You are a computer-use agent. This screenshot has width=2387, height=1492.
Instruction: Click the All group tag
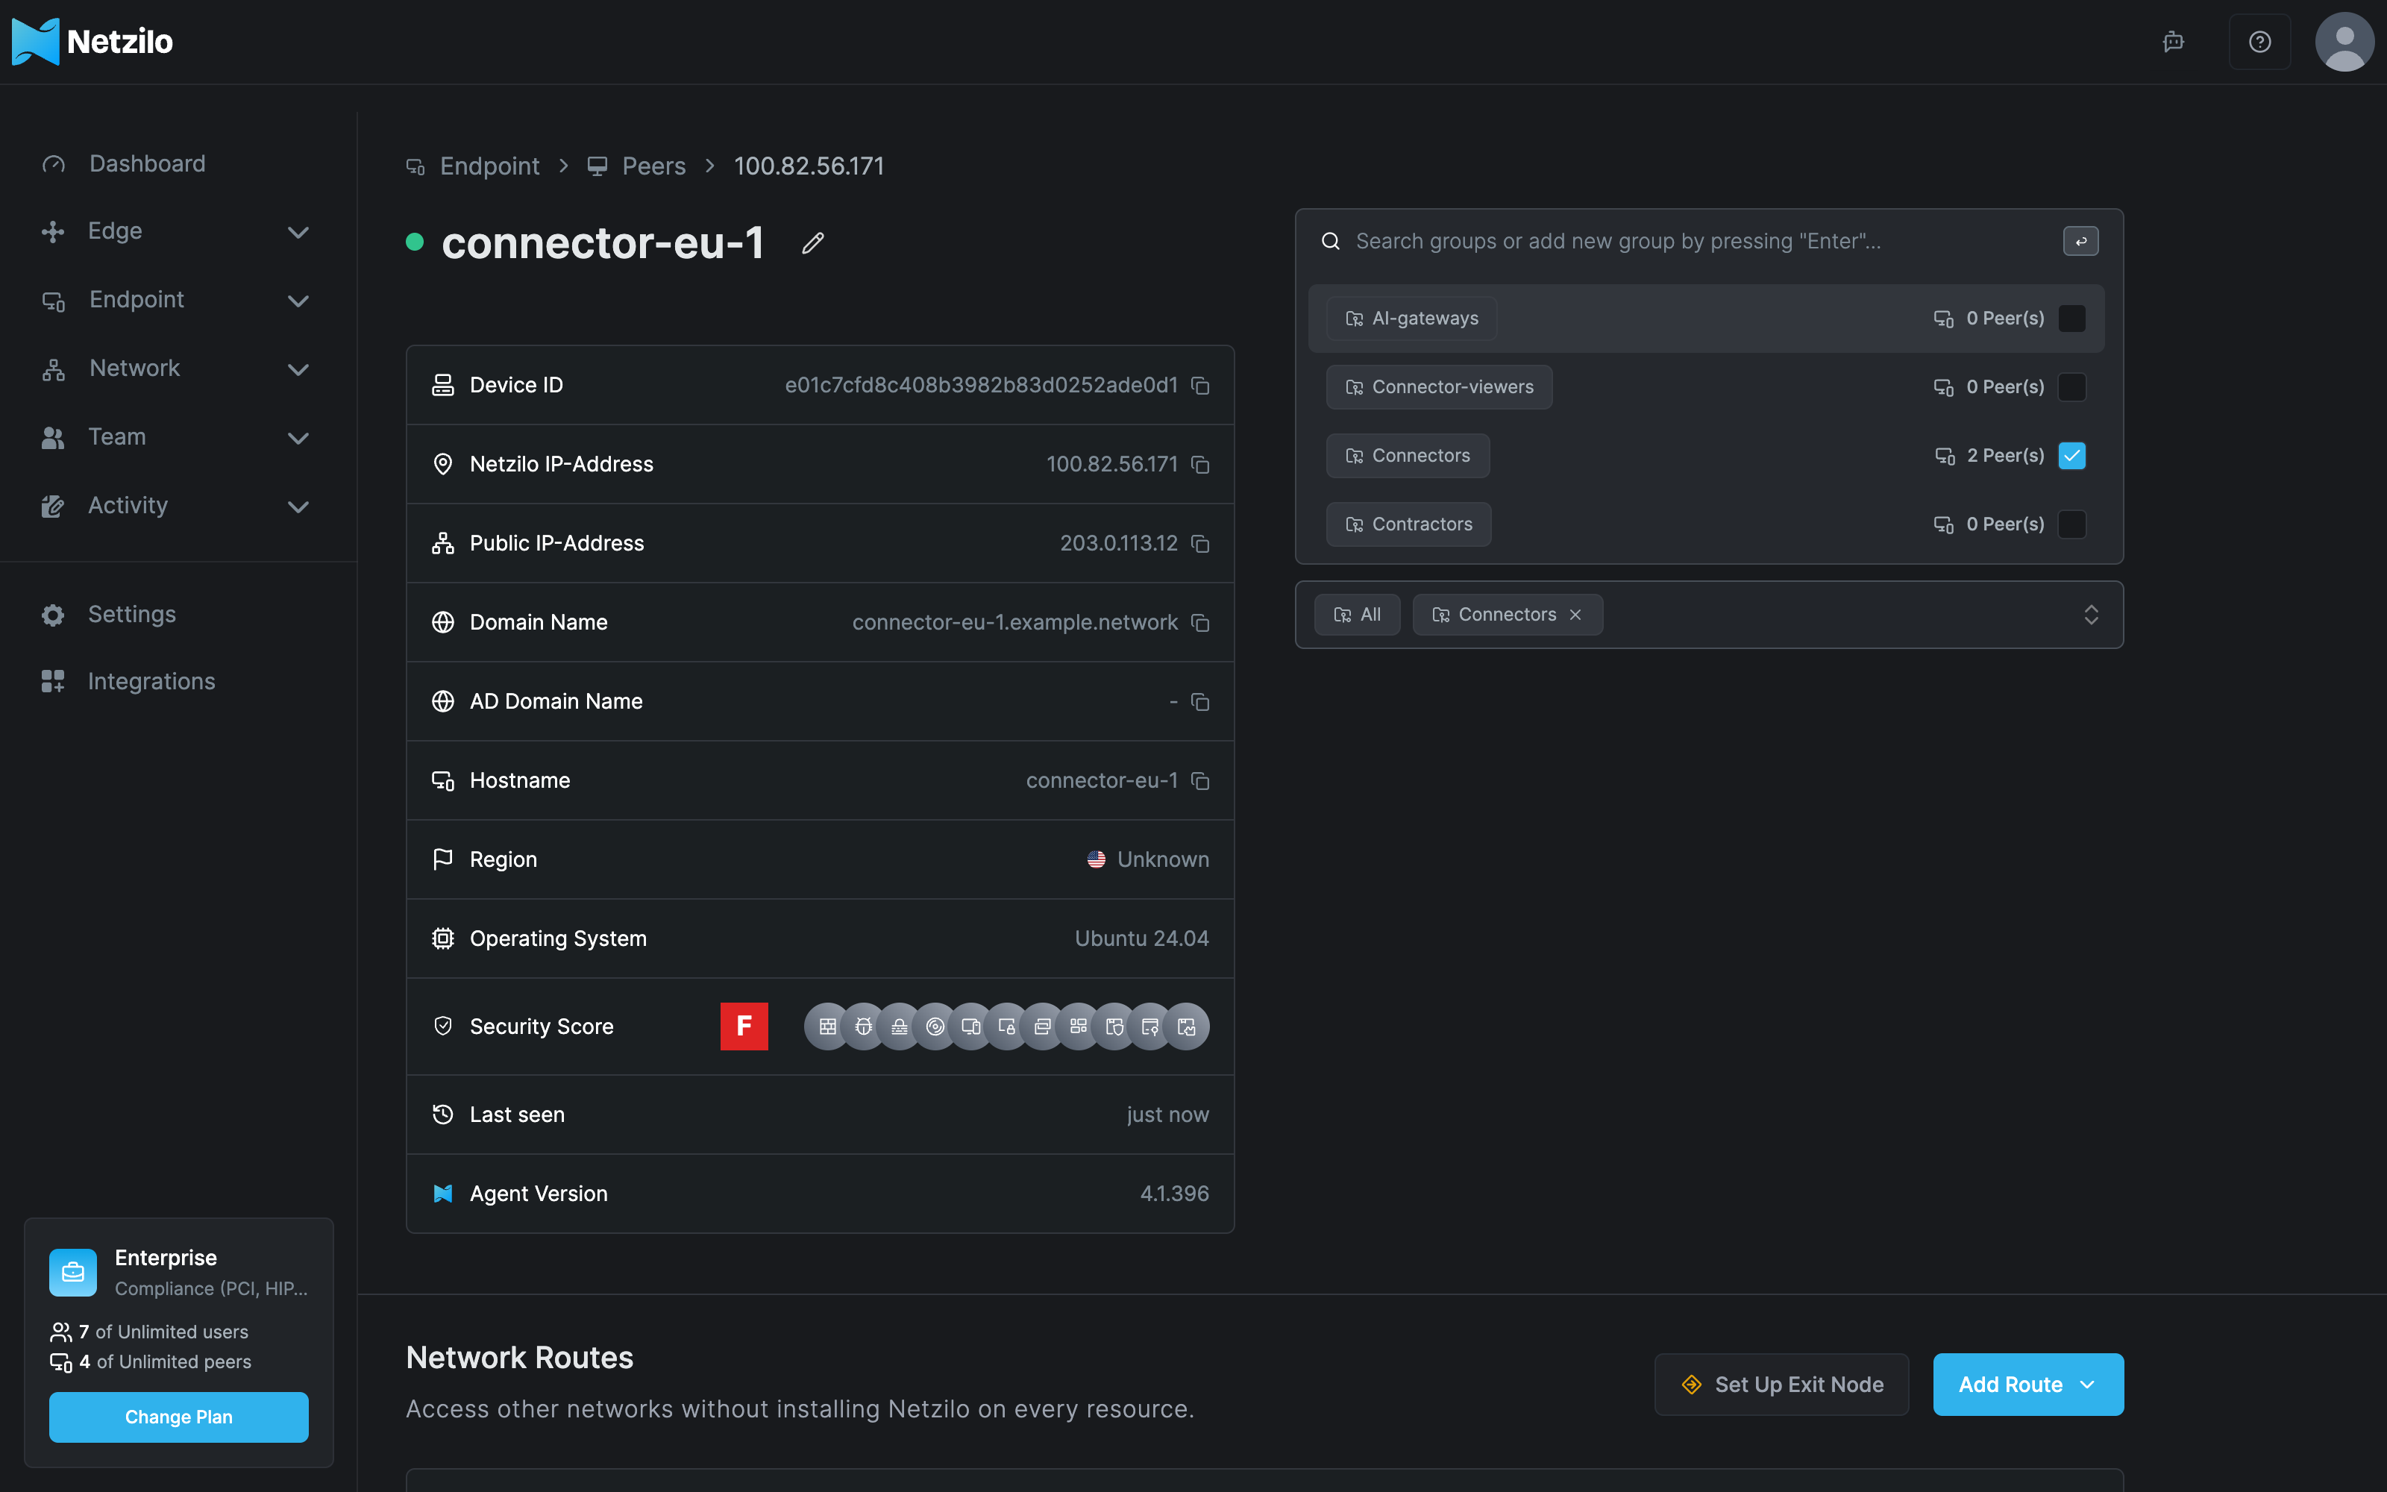pos(1358,615)
